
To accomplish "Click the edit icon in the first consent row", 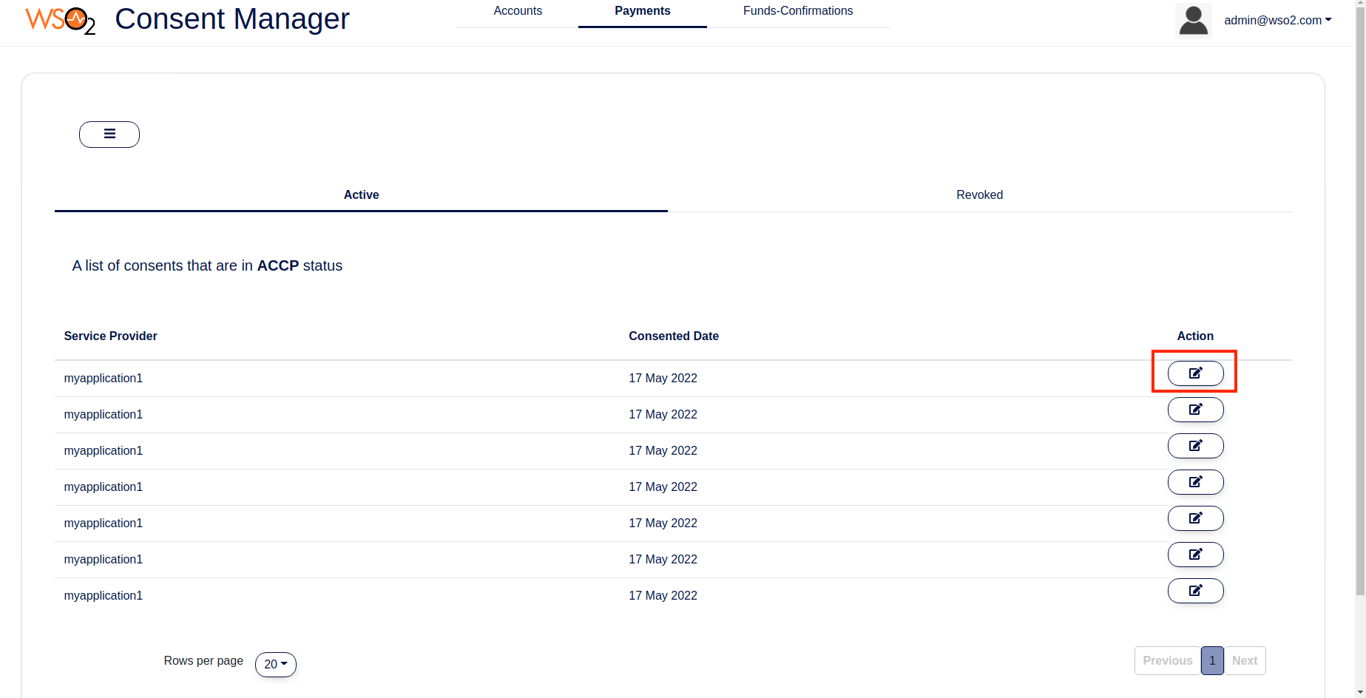I will tap(1195, 373).
